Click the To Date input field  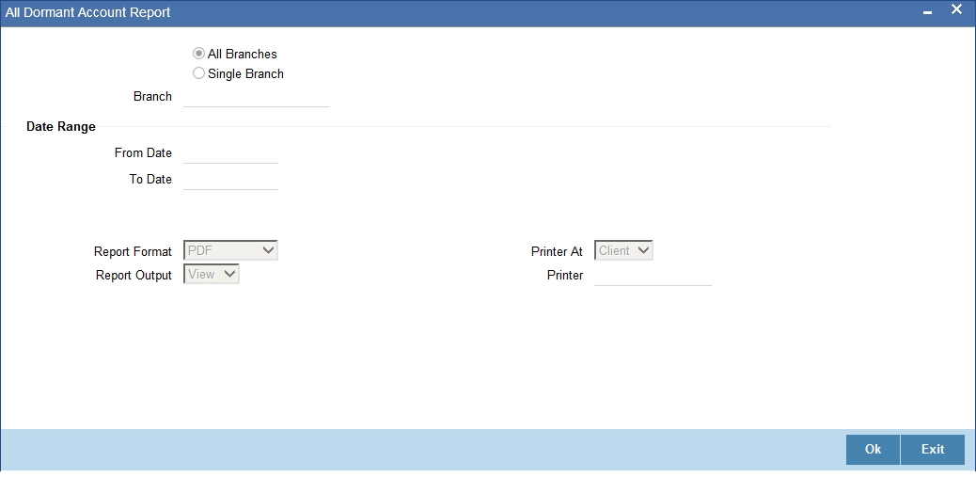point(231,180)
